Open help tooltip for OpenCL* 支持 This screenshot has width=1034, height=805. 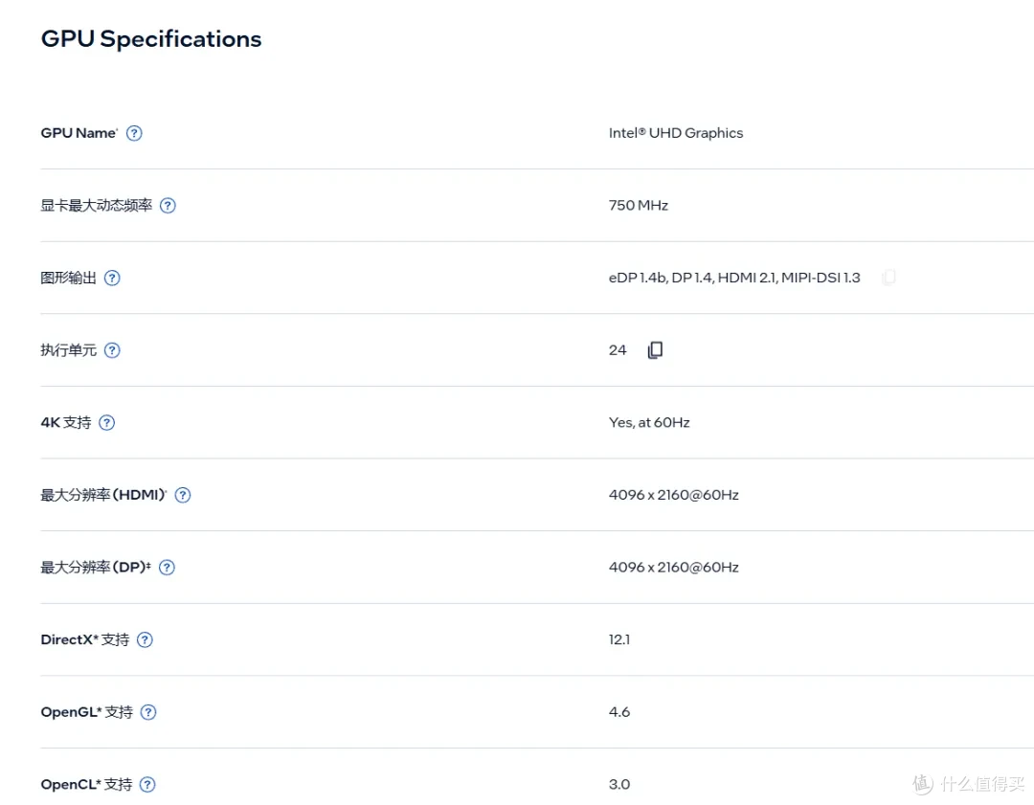tap(147, 785)
